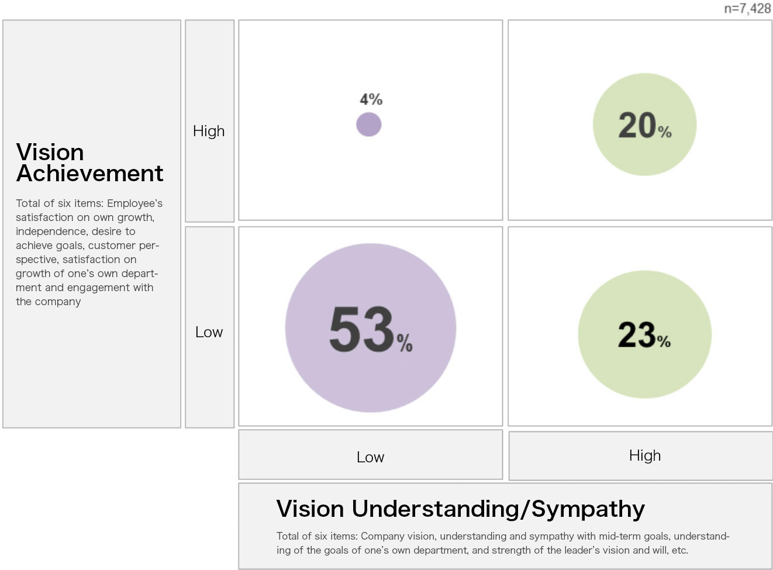Image resolution: width=773 pixels, height=570 pixels.
Task: Click the Vision Achievement heading
Action: (x=89, y=163)
